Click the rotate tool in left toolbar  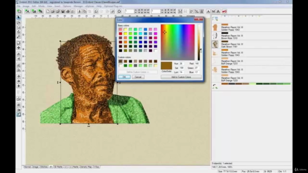[x=19, y=32]
